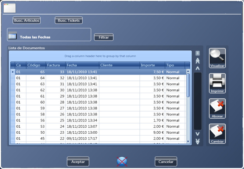This screenshot has height=169, width=244.
Task: Click the Filtrar button
Action: point(104,37)
